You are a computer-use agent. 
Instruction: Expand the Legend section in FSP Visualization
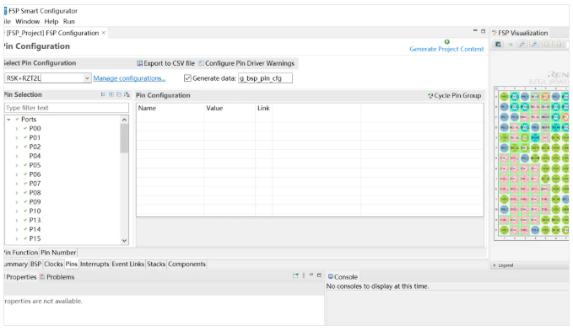[x=495, y=265]
